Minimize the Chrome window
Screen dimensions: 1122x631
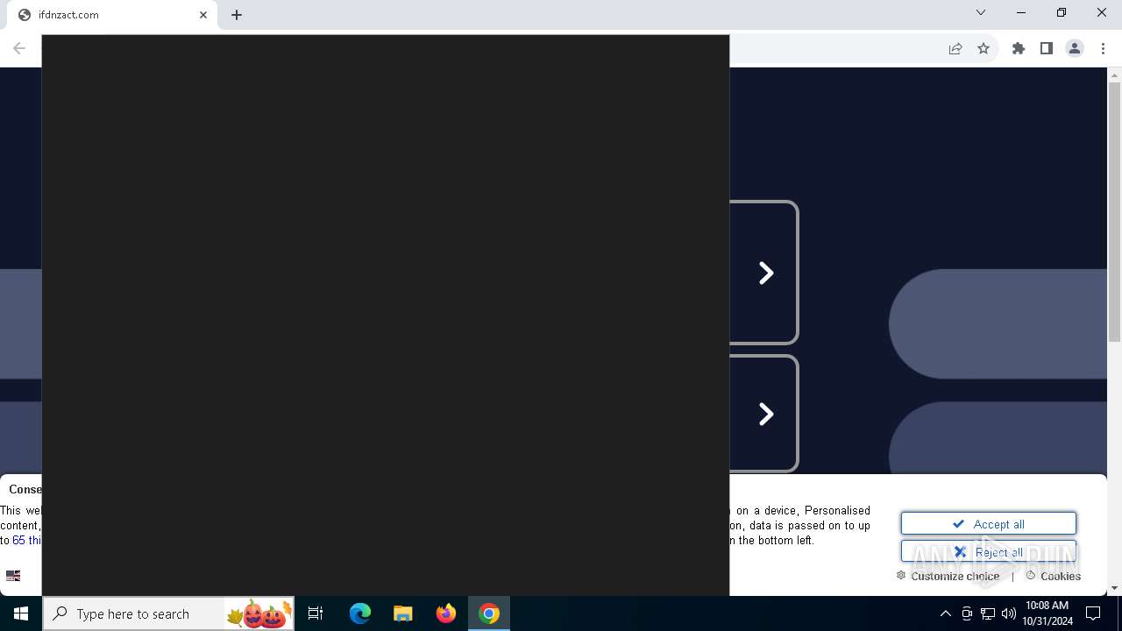coord(1021,12)
